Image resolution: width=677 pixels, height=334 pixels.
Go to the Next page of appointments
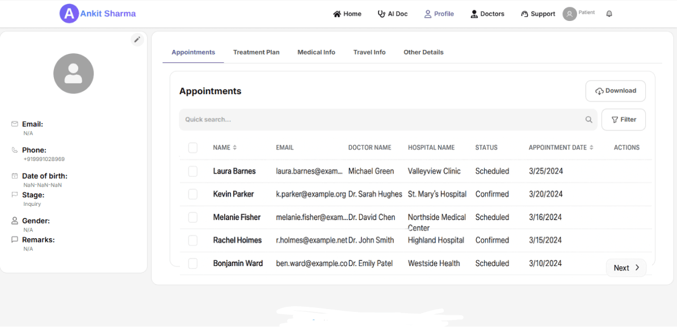(626, 267)
